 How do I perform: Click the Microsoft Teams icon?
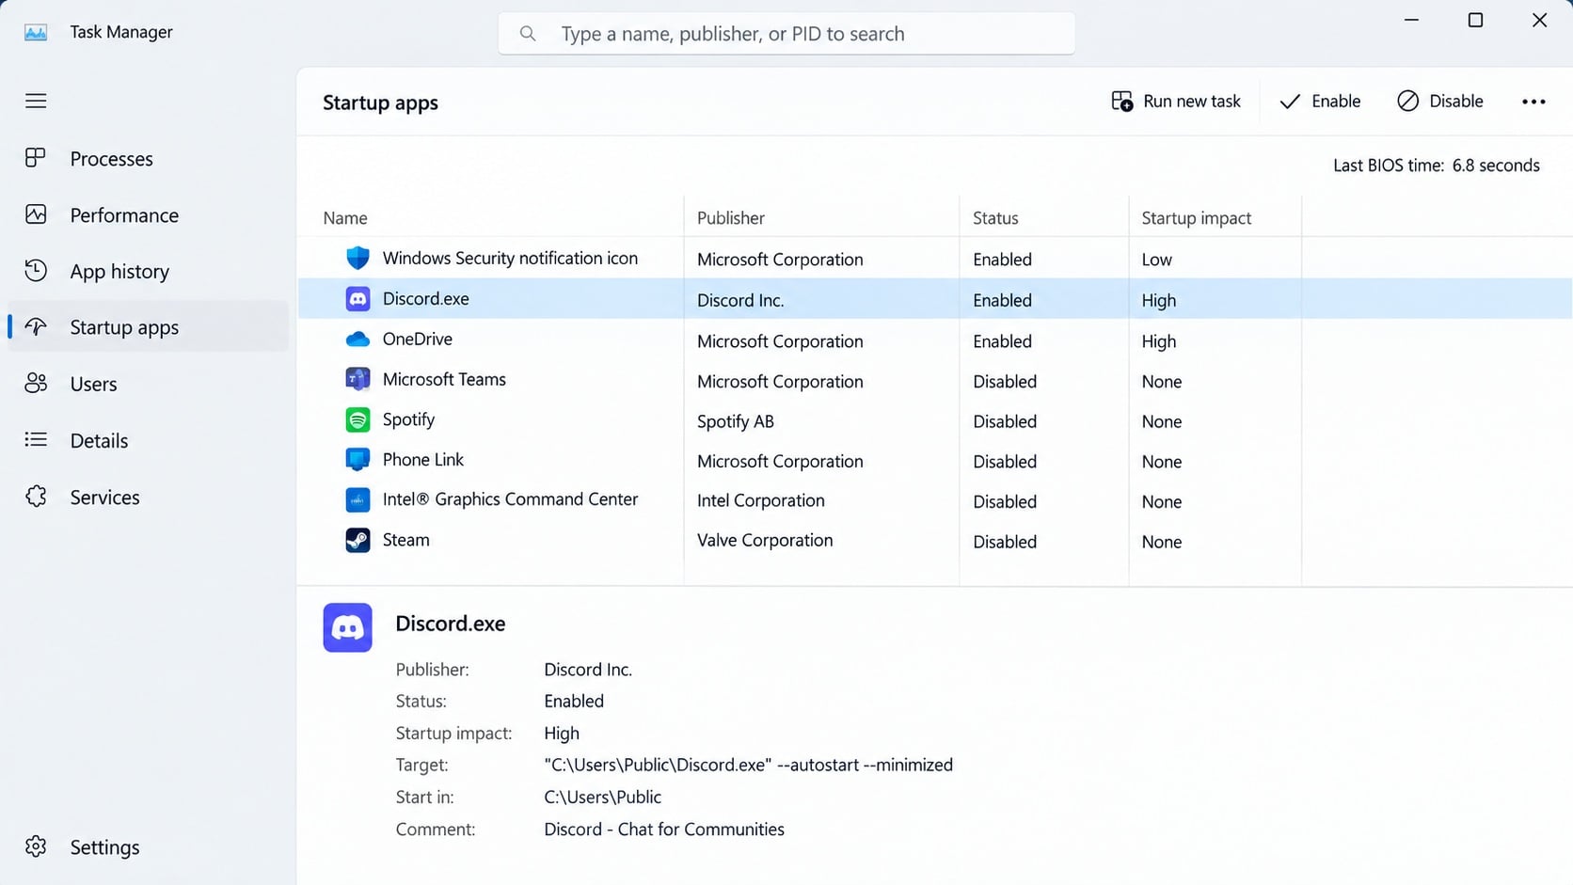[357, 379]
